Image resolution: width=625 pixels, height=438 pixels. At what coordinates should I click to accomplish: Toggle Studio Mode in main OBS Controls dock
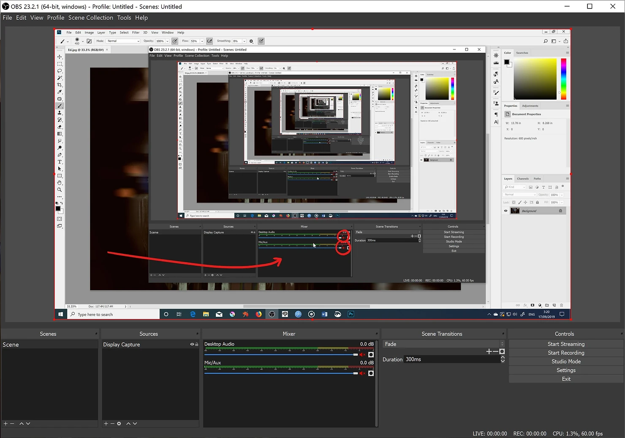566,362
